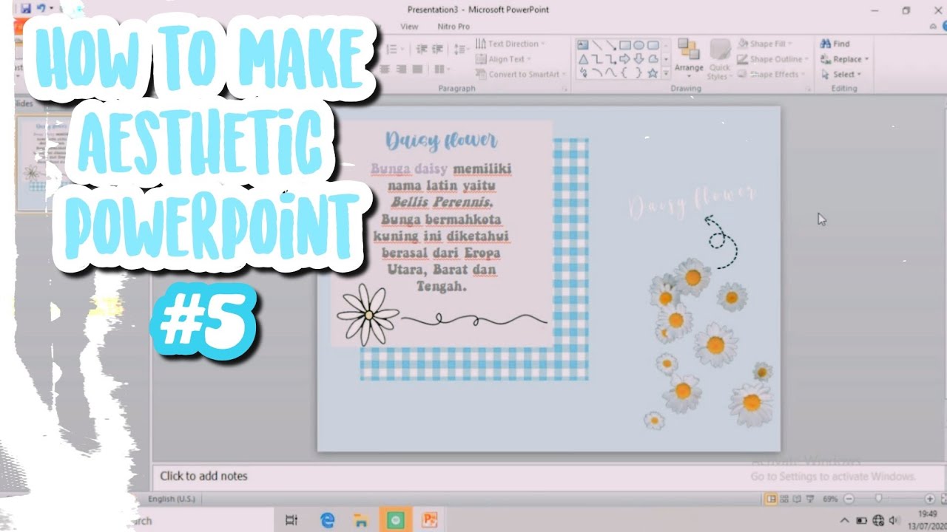This screenshot has height=532, width=947.
Task: Click the Undo icon in title bar
Action: pos(41,8)
